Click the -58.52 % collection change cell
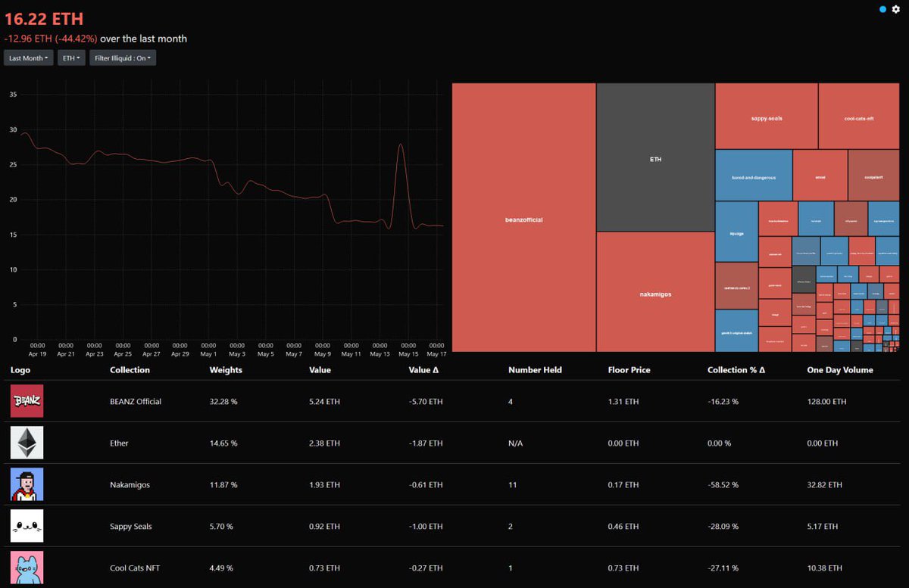The image size is (909, 588). tap(723, 484)
